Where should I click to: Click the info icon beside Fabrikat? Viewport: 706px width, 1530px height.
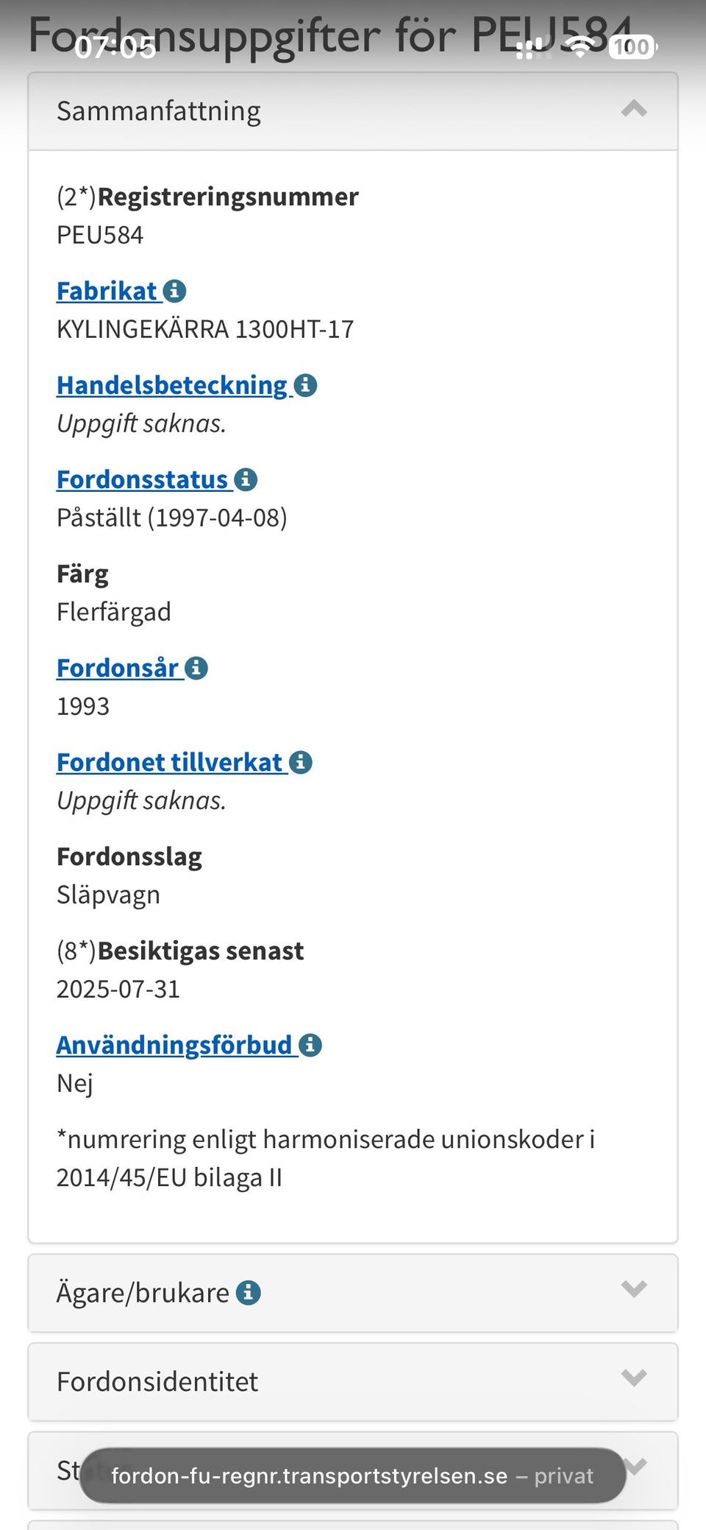[174, 291]
